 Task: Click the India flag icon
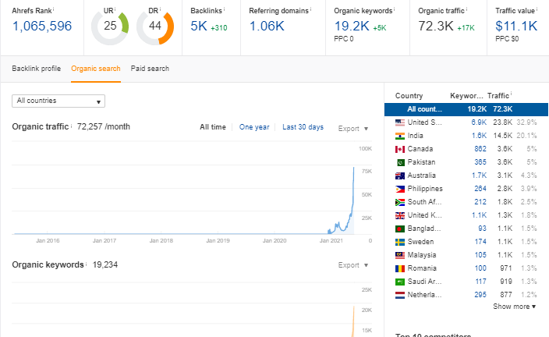[400, 136]
